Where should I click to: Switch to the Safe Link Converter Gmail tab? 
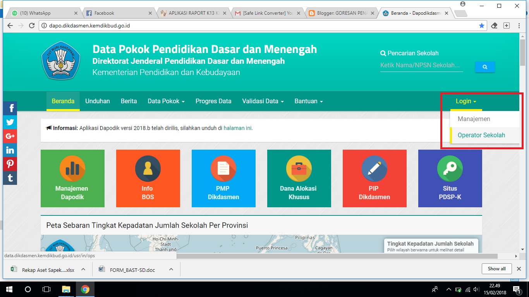click(266, 13)
